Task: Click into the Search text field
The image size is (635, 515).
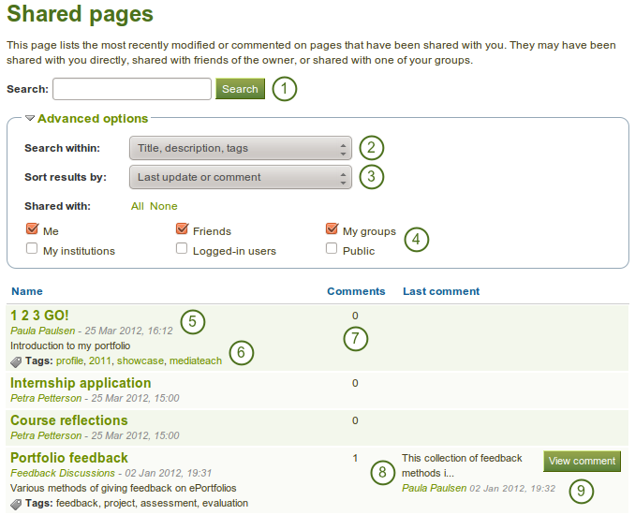Action: pyautogui.click(x=132, y=89)
